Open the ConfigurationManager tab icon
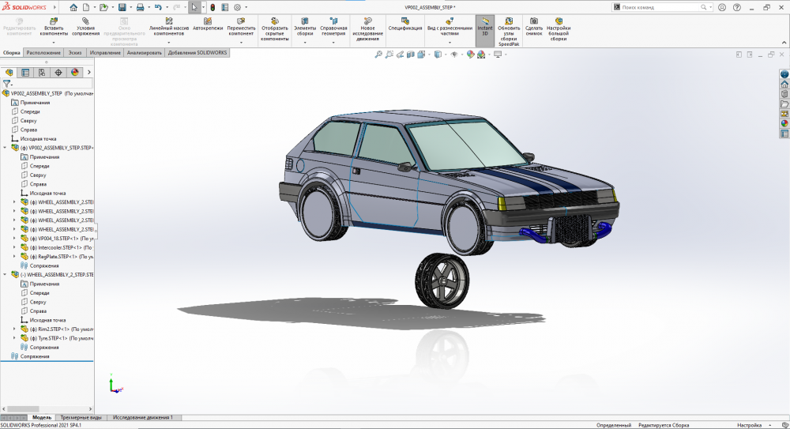This screenshot has width=790, height=429. [x=42, y=72]
